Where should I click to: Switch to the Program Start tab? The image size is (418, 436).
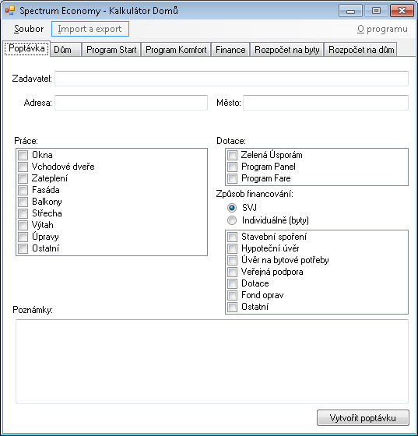coord(111,50)
